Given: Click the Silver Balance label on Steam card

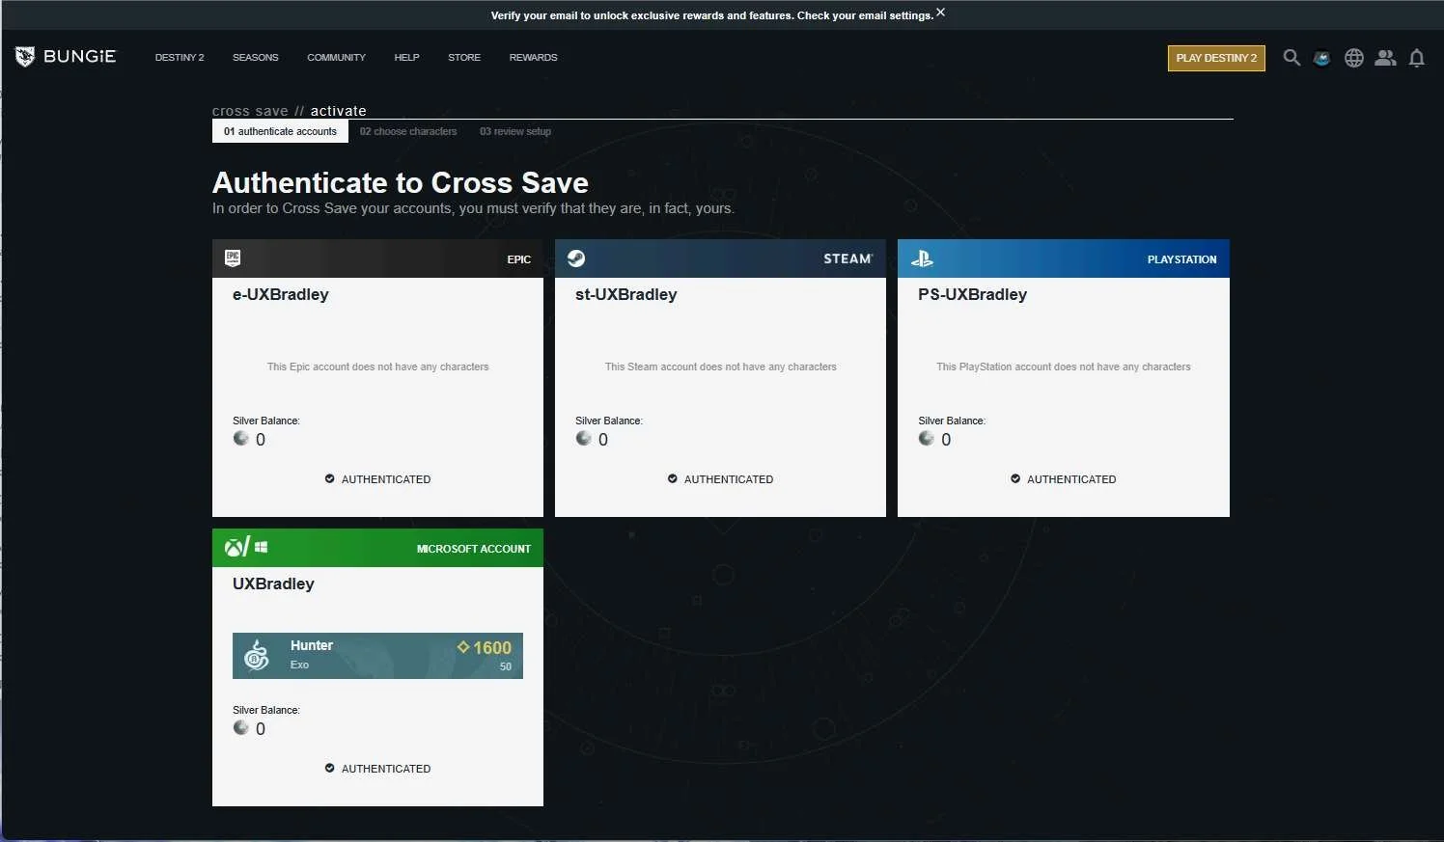Looking at the screenshot, I should (609, 421).
